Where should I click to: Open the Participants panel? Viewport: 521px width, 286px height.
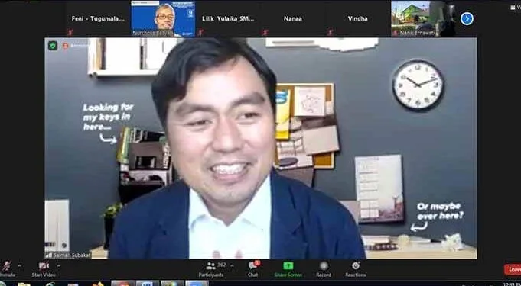pyautogui.click(x=211, y=269)
